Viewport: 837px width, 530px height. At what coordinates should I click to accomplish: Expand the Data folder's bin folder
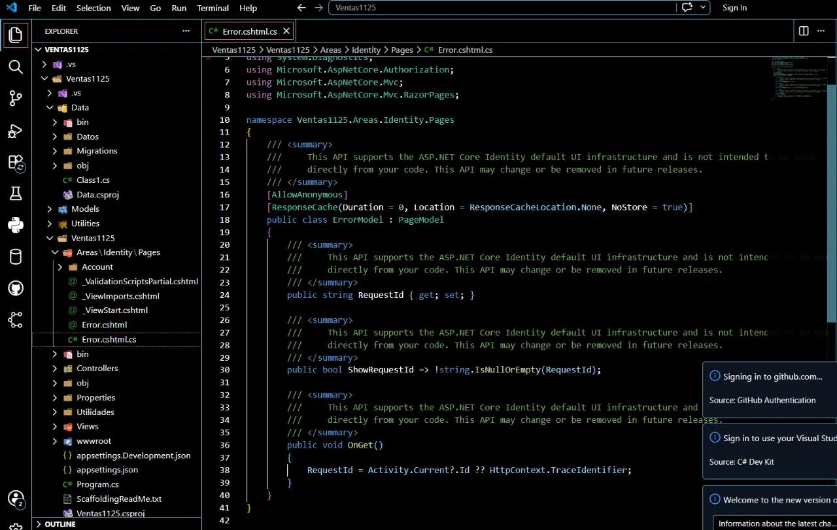(x=54, y=122)
